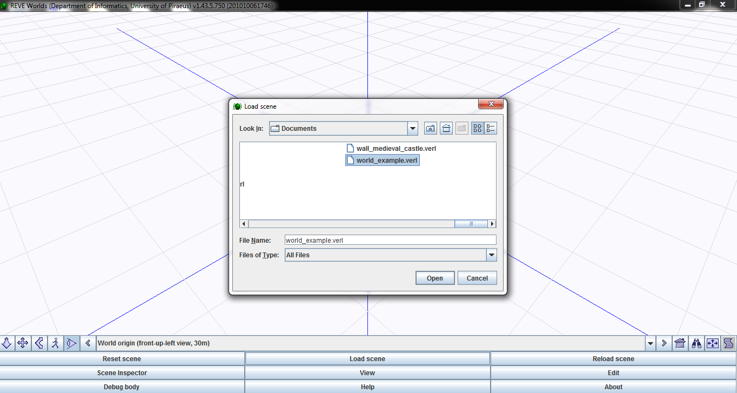Click the file list scrollbar left arrow
Viewport: 737px width, 393px height.
[x=244, y=224]
